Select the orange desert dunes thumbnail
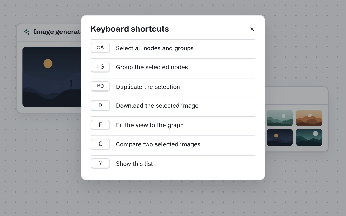This screenshot has height=216, width=346. (309, 118)
